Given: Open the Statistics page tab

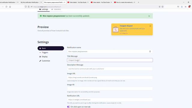Looking at the screenshot, I should pyautogui.click(x=56, y=9).
